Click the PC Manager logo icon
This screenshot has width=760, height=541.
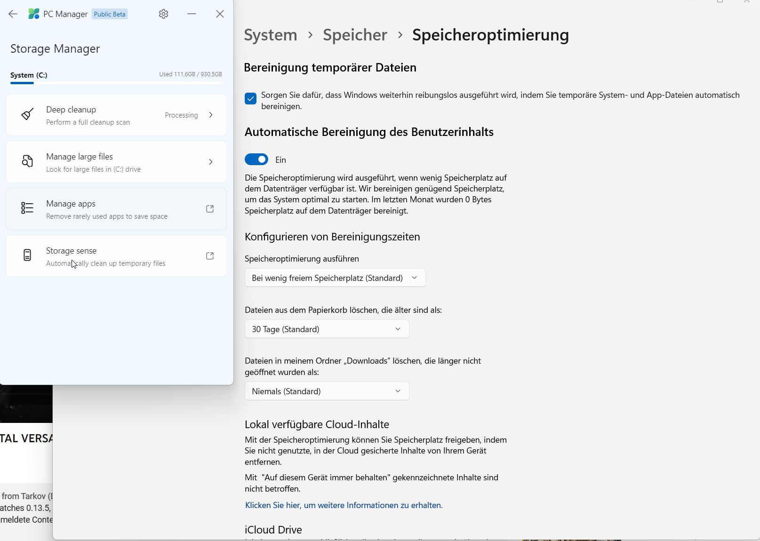[34, 14]
